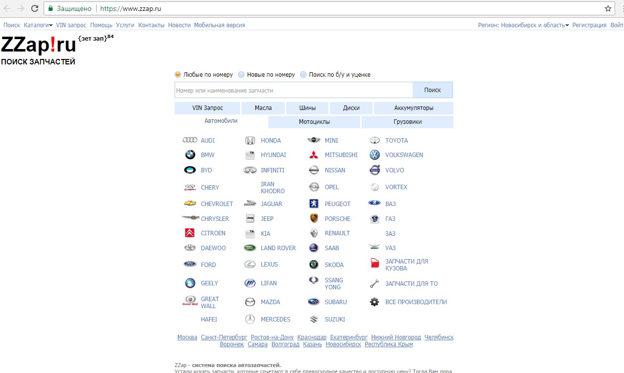Click the Skoda logo icon
This screenshot has height=373, width=624.
click(313, 265)
